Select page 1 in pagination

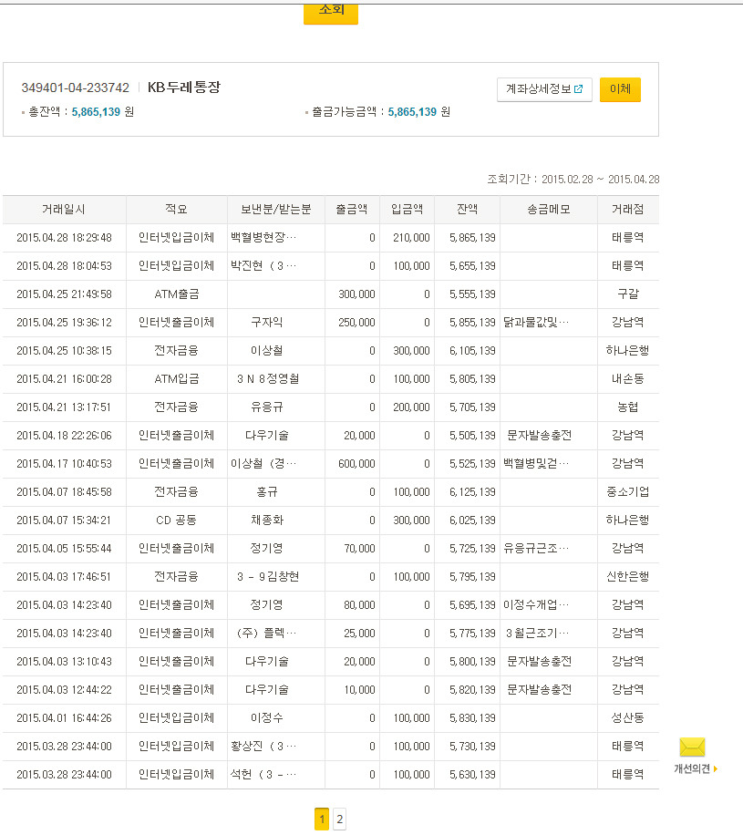click(321, 820)
